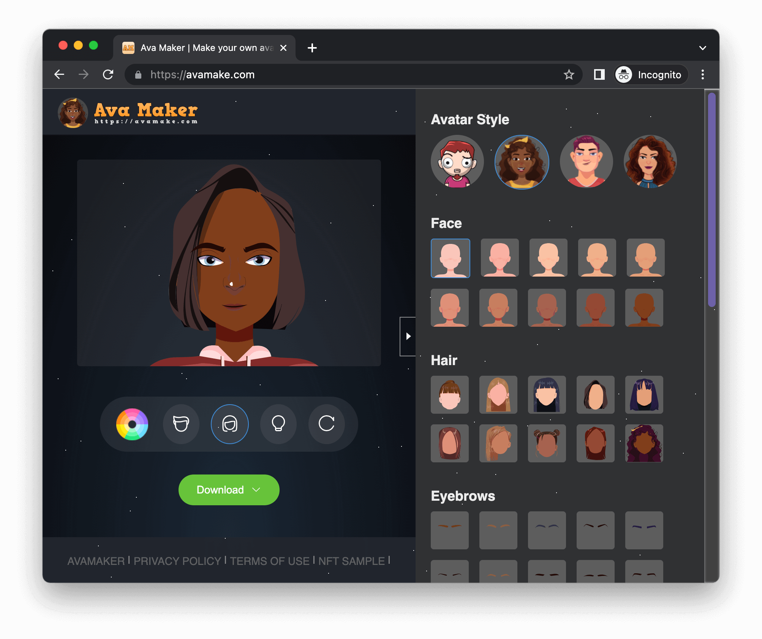Select the hair/head category icon
The width and height of the screenshot is (762, 639).
pos(229,424)
